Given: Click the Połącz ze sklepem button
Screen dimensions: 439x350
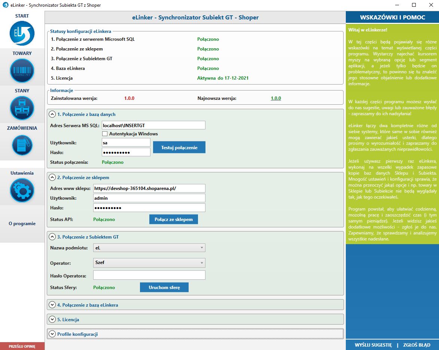Looking at the screenshot, I should (x=173, y=219).
